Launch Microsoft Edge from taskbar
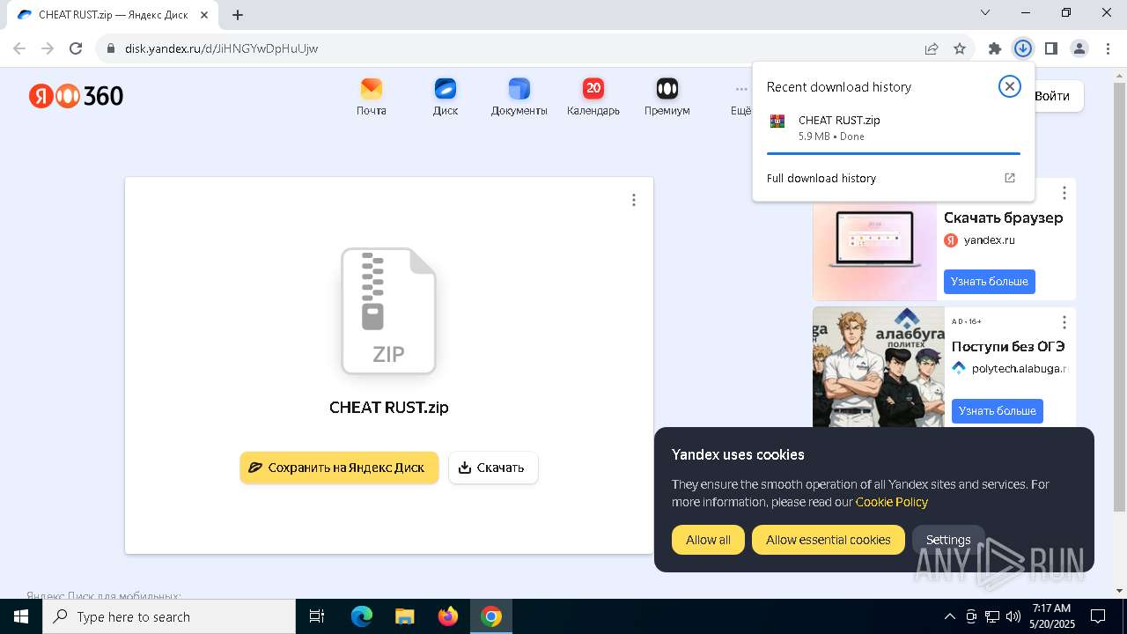 coord(362,616)
